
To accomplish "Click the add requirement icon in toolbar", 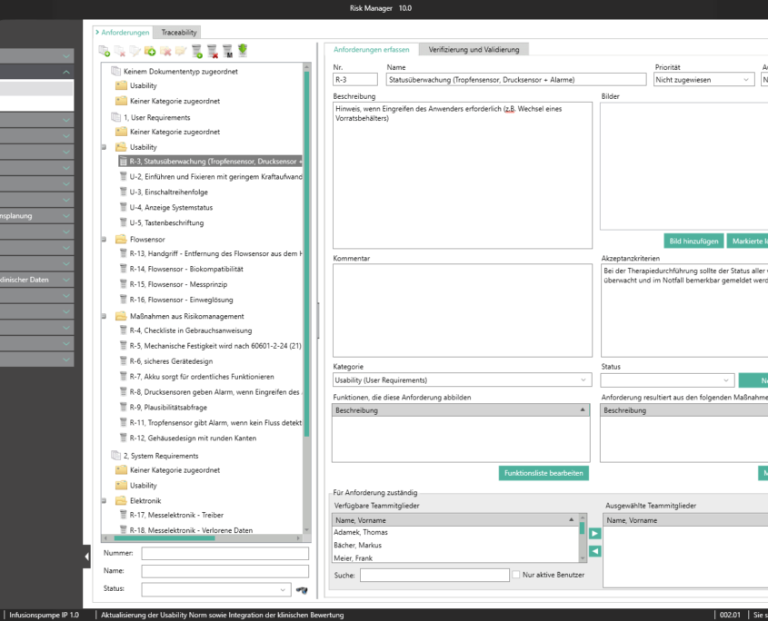I will pos(197,52).
